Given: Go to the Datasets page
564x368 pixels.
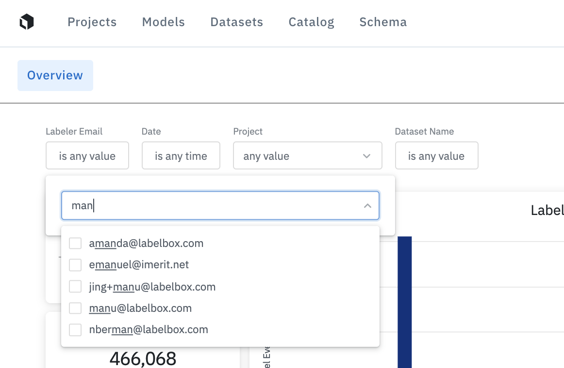Looking at the screenshot, I should pyautogui.click(x=237, y=22).
